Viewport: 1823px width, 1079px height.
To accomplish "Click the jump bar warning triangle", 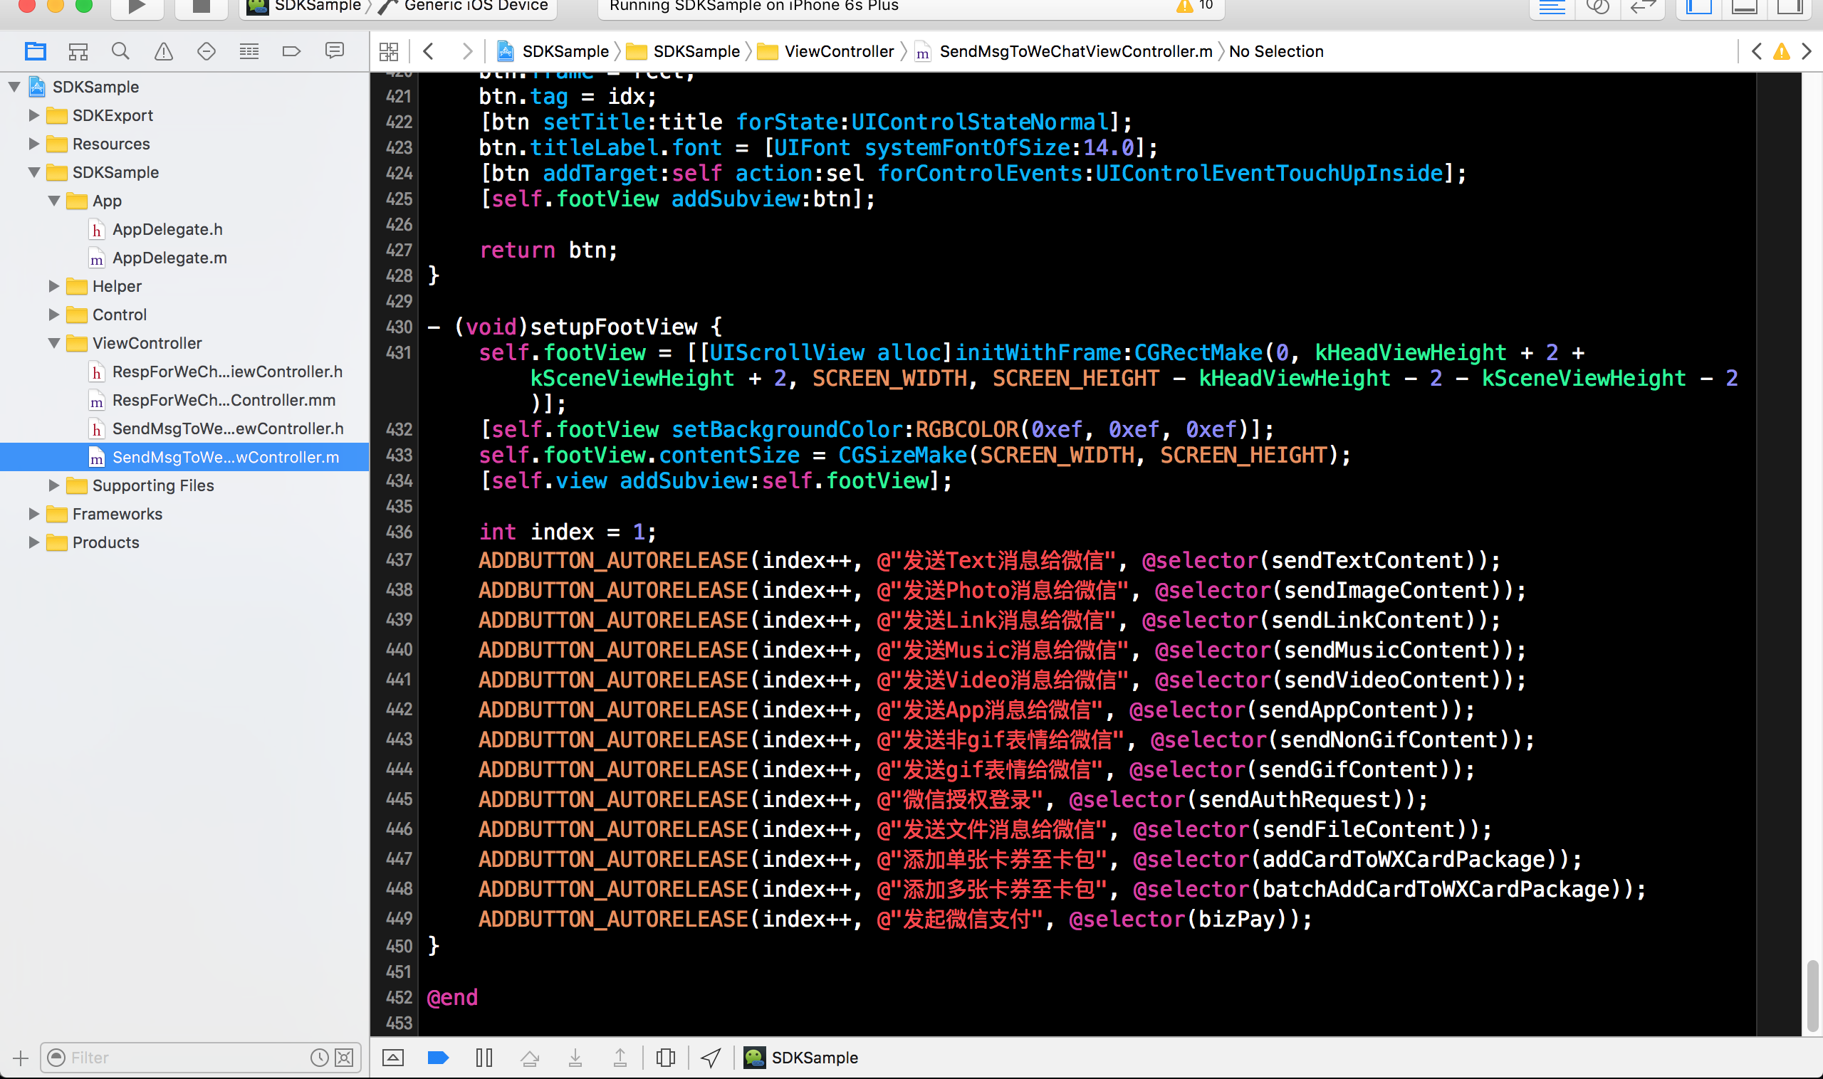I will (1782, 51).
